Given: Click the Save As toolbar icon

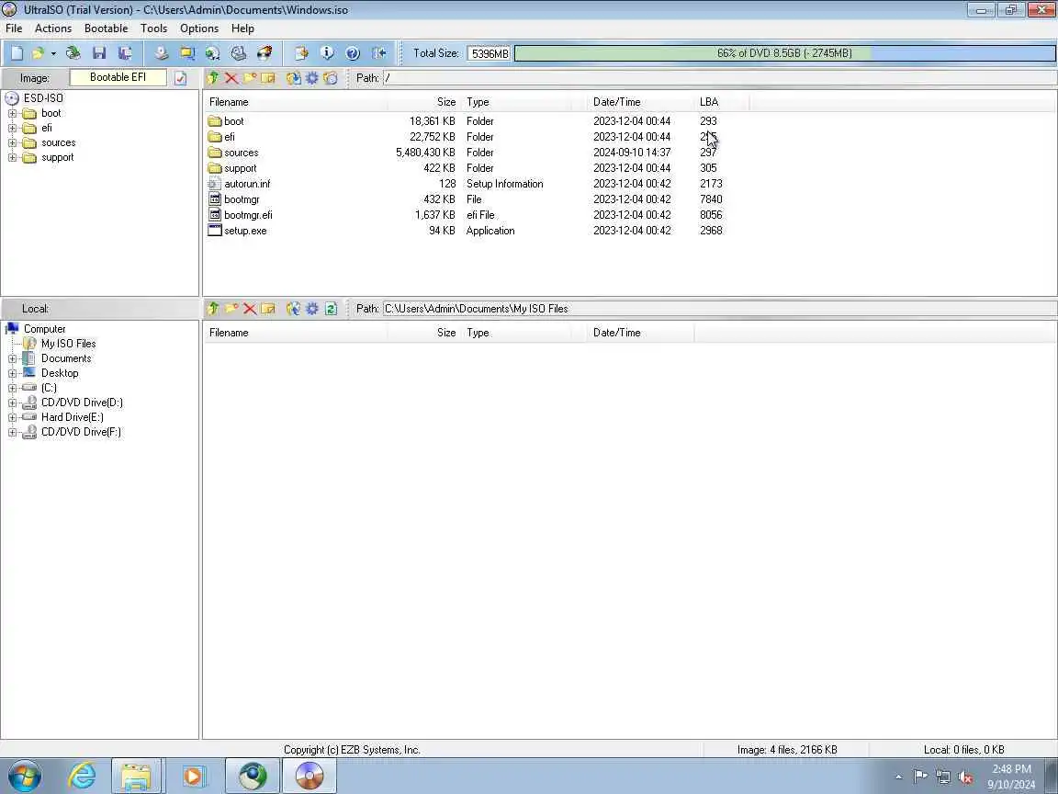Looking at the screenshot, I should (x=125, y=53).
